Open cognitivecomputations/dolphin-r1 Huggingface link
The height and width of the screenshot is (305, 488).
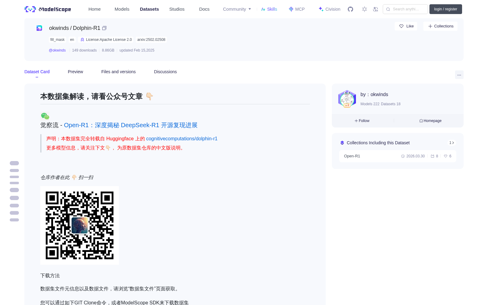(182, 138)
